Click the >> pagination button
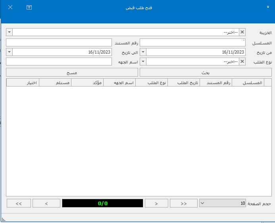This screenshot has width=275, height=223. (x=183, y=203)
